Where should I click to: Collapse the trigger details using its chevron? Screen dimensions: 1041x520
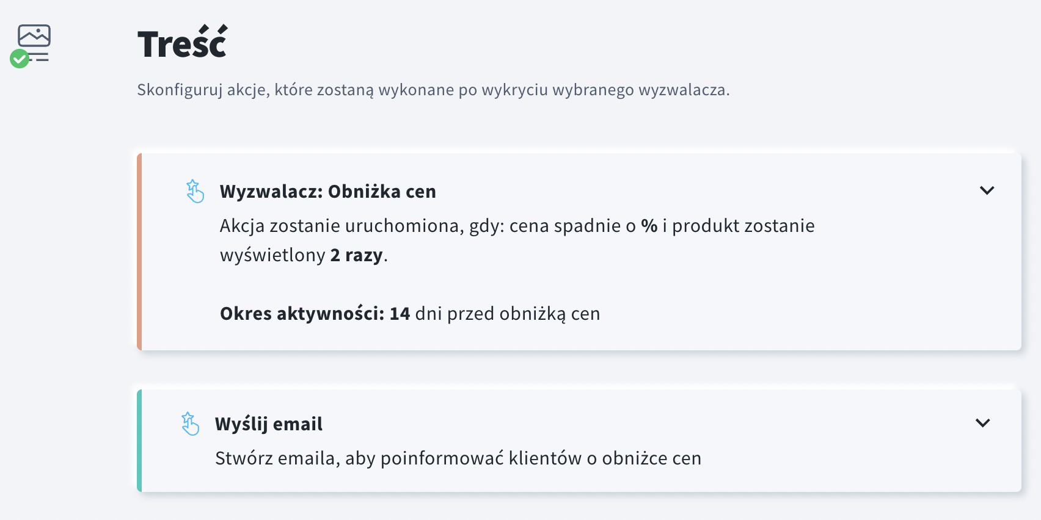(x=986, y=191)
